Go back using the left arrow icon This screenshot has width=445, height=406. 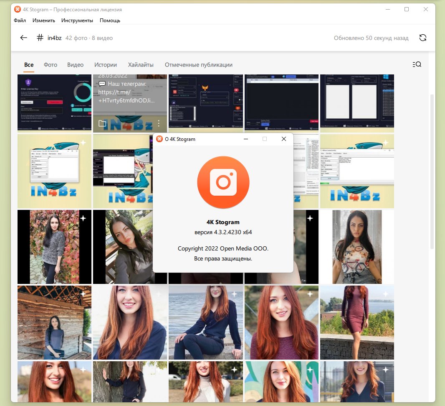[23, 38]
